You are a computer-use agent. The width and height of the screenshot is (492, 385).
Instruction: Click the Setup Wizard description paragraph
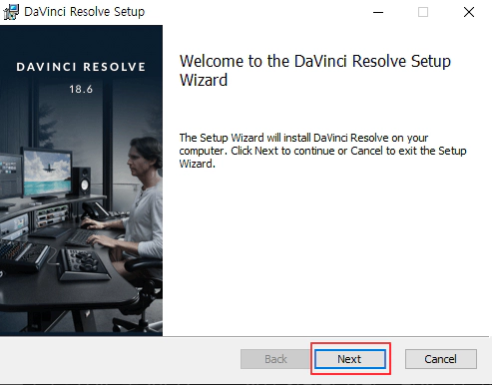click(x=322, y=151)
